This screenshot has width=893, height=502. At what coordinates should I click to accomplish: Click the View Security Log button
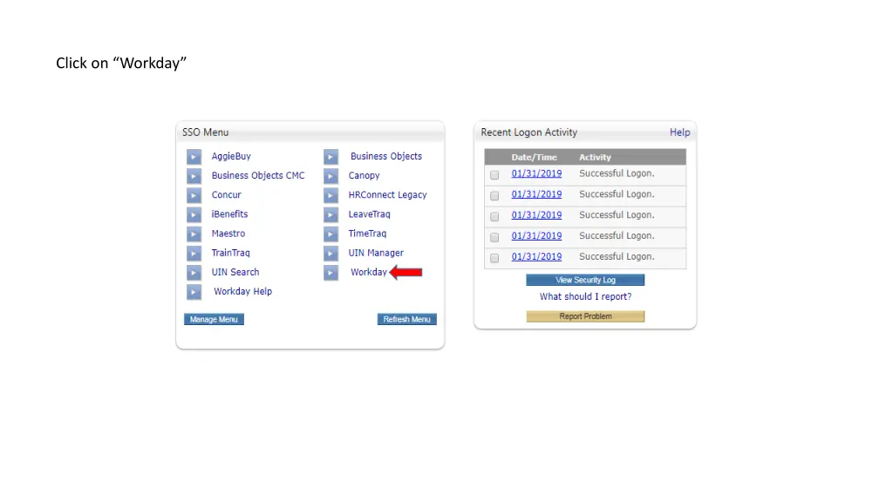[x=585, y=280]
